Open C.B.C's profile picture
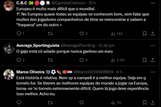The width and height of the screenshot is (161, 107). pos(9,5)
